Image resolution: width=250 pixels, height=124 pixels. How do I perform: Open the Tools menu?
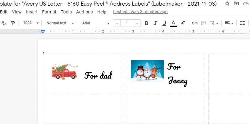point(66,12)
